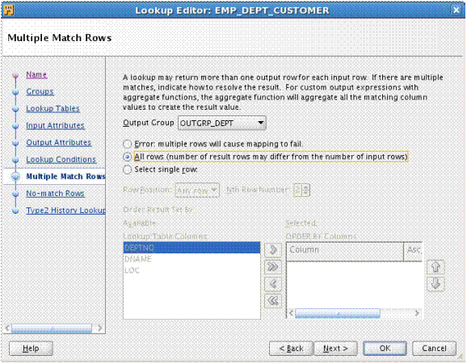Screen dimensions: 467x364
Task: Click the navigation pane horizontal scrollbar thumb
Action: pyautogui.click(x=52, y=328)
